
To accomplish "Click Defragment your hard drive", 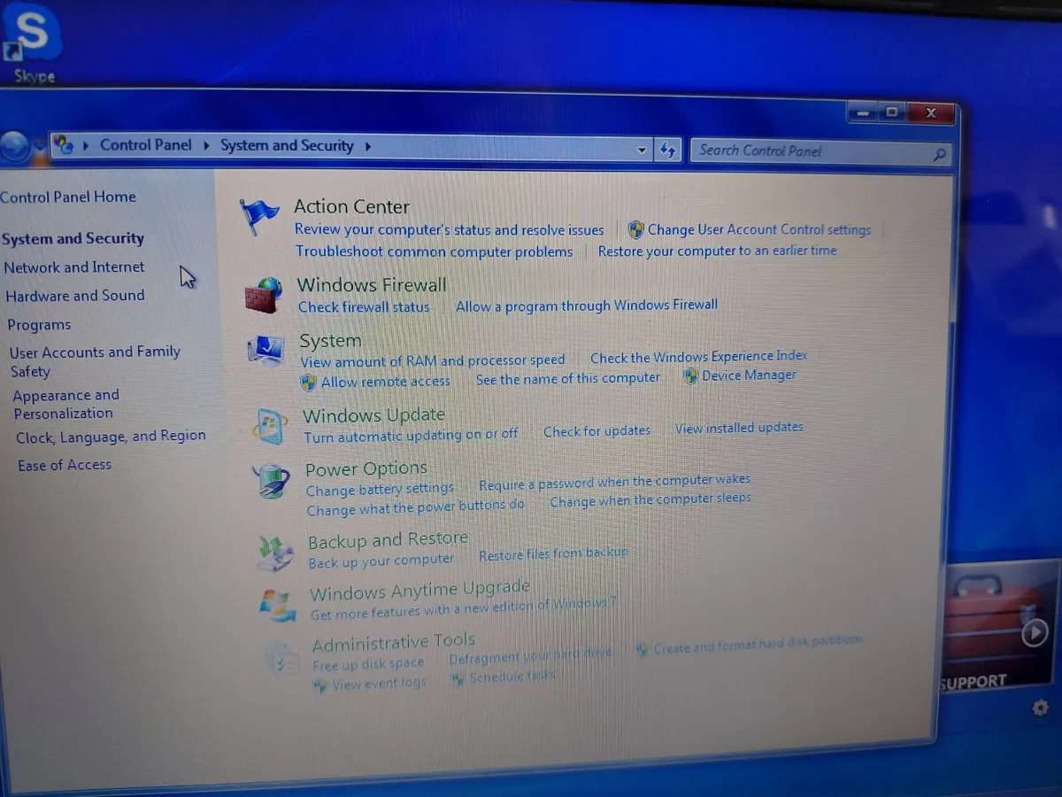I will [x=530, y=656].
